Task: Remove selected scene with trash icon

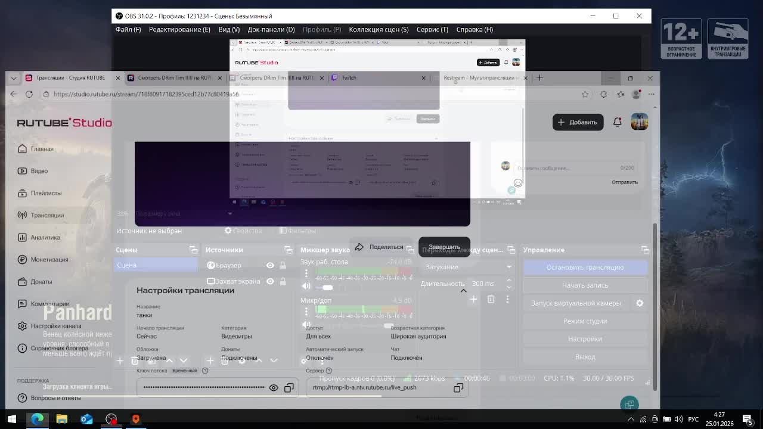Action: (x=135, y=360)
